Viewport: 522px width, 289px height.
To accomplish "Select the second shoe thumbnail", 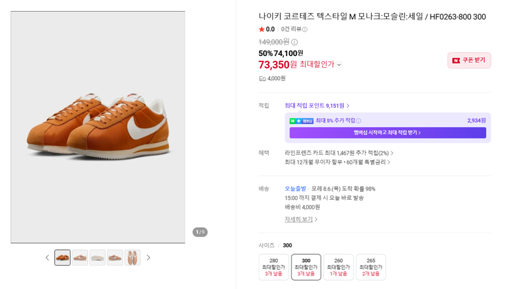I will coord(80,258).
